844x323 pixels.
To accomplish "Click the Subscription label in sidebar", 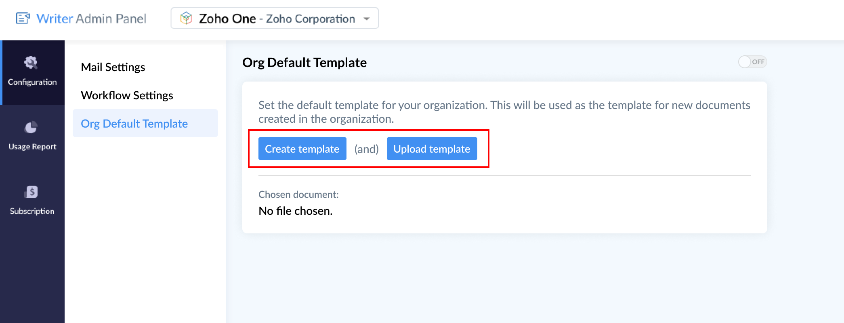I will click(x=32, y=211).
